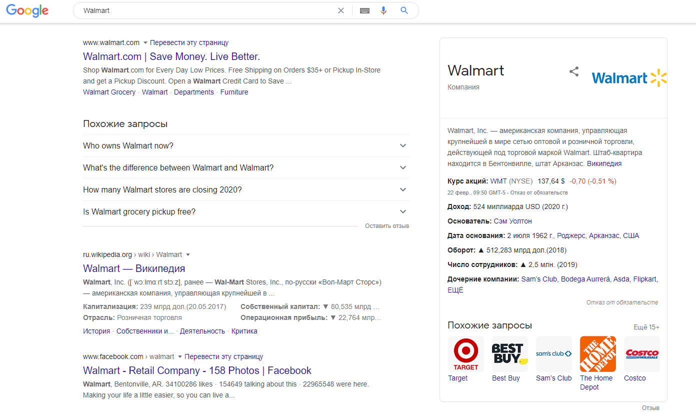The width and height of the screenshot is (696, 415).
Task: Open the Target logo thumbnail
Action: [466, 354]
